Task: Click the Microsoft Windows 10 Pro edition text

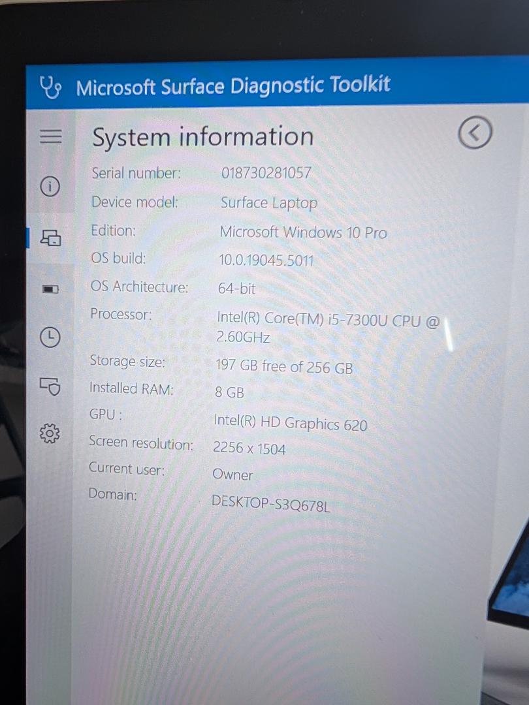Action: (303, 232)
